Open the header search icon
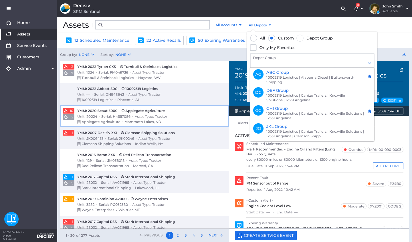Screen dimensions: 412x242 pos(343,9)
